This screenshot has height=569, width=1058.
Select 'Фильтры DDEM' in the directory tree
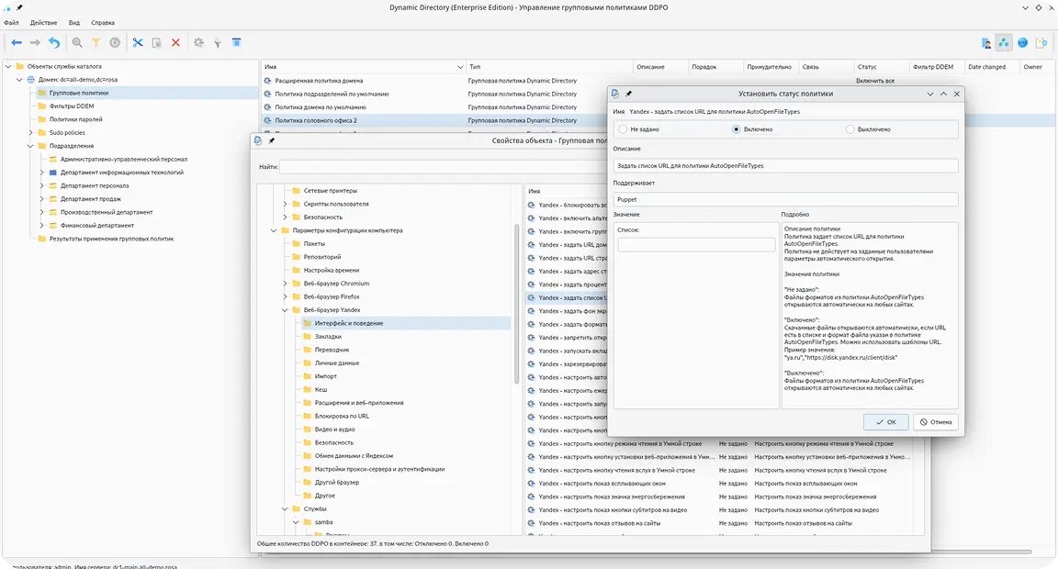[71, 106]
